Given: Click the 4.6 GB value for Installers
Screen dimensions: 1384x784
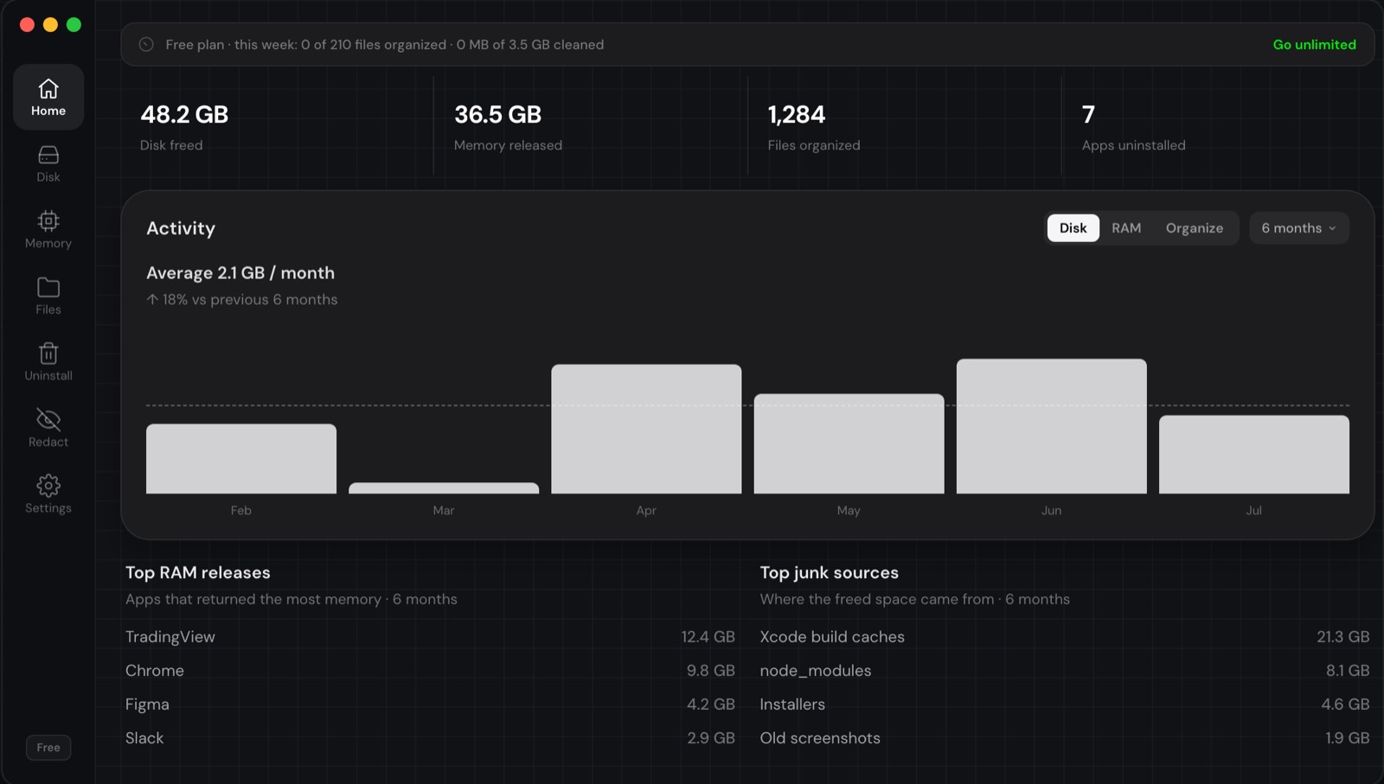Looking at the screenshot, I should [1345, 704].
